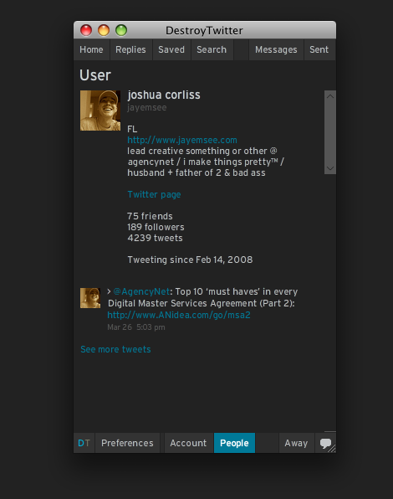
Task: Open the Account panel
Action: [x=188, y=443]
